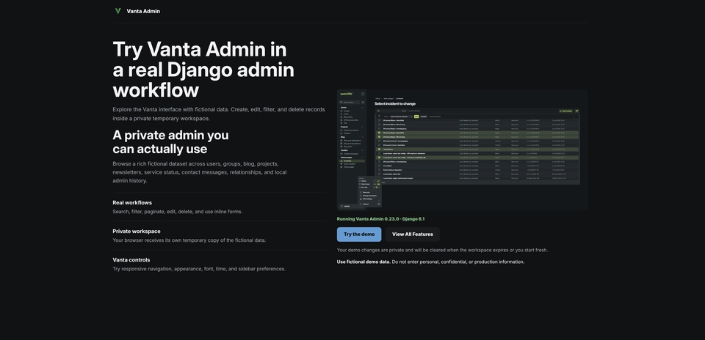
Task: Open the admin interface preview screenshot
Action: 462,149
